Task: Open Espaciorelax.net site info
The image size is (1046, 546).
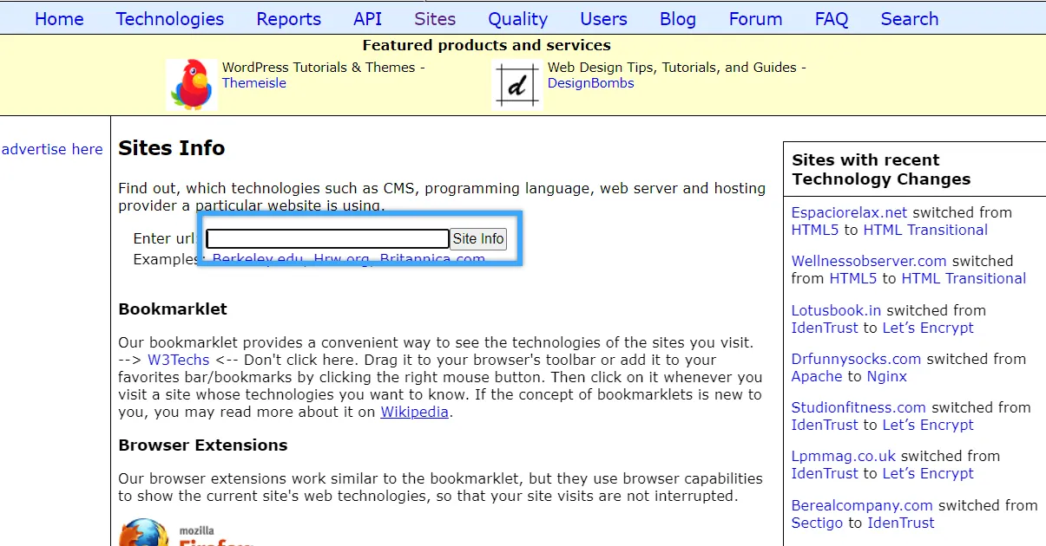Action: (849, 212)
